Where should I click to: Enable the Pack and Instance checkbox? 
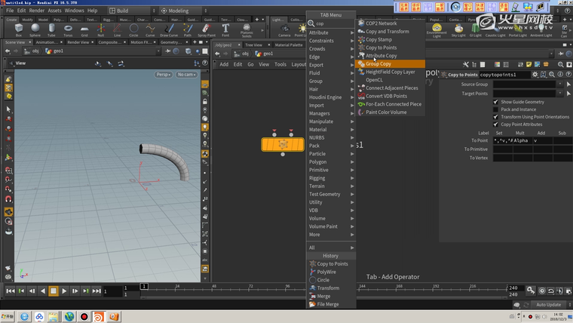[495, 109]
